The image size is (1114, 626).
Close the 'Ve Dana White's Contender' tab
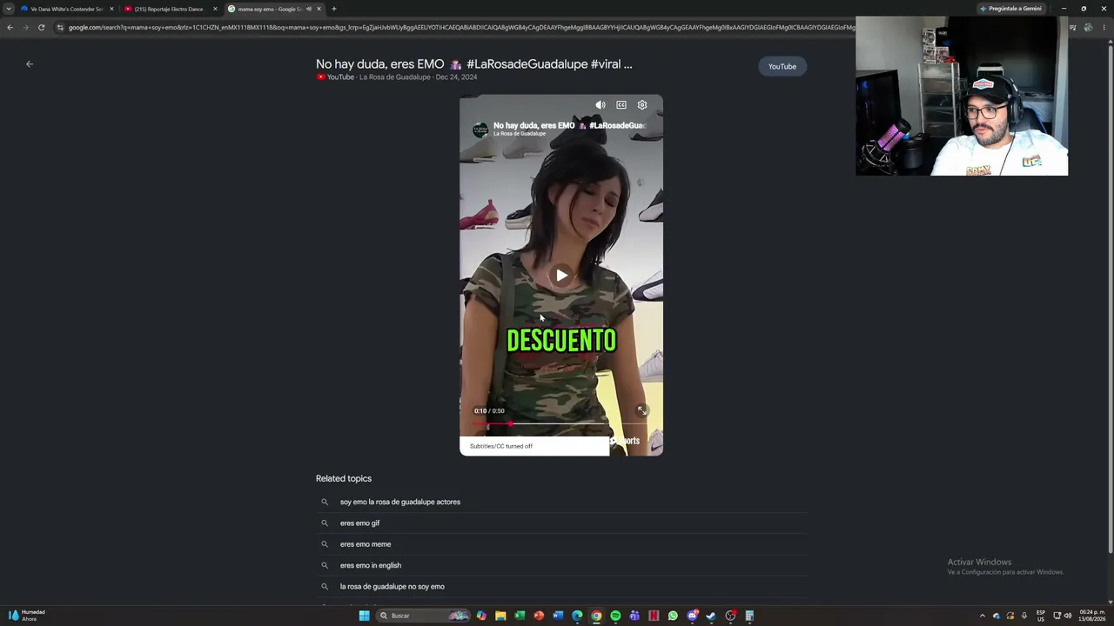tap(111, 9)
